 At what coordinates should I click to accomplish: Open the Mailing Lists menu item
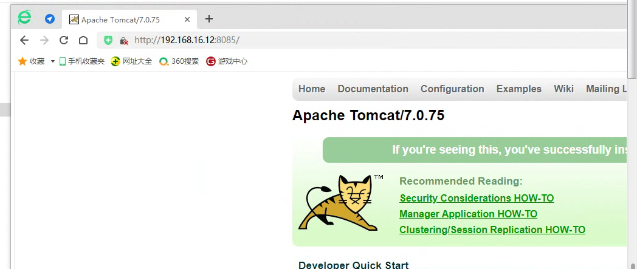607,89
